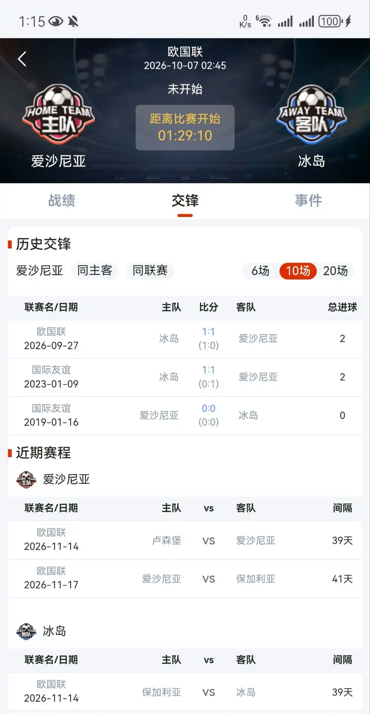Select the 交锋 tab
Image resolution: width=370 pixels, height=714 pixels.
185,200
